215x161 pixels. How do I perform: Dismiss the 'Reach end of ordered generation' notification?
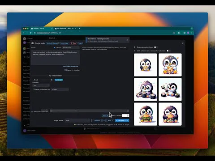[127, 40]
